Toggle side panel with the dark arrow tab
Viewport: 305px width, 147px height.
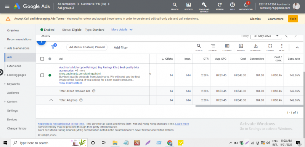(2, 72)
